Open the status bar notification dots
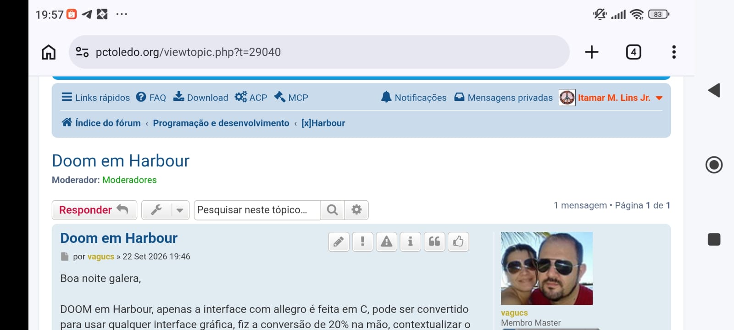734x330 pixels. pyautogui.click(x=122, y=14)
